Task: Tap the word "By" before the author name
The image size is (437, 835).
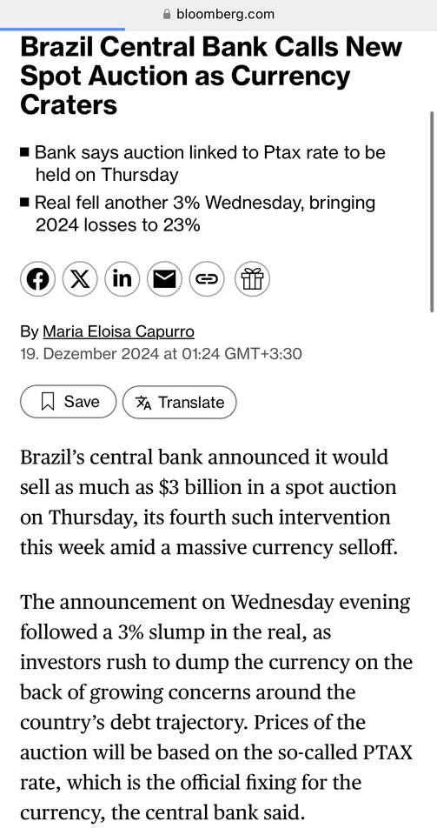Action: coord(30,331)
